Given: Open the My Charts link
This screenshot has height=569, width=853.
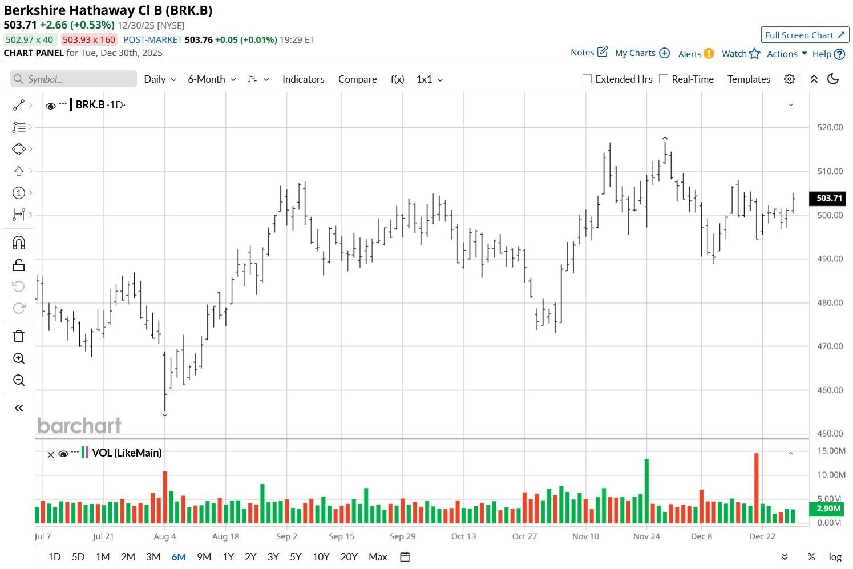Looking at the screenshot, I should click(x=635, y=53).
